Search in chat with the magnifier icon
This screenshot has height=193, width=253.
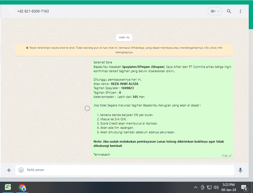point(229,11)
